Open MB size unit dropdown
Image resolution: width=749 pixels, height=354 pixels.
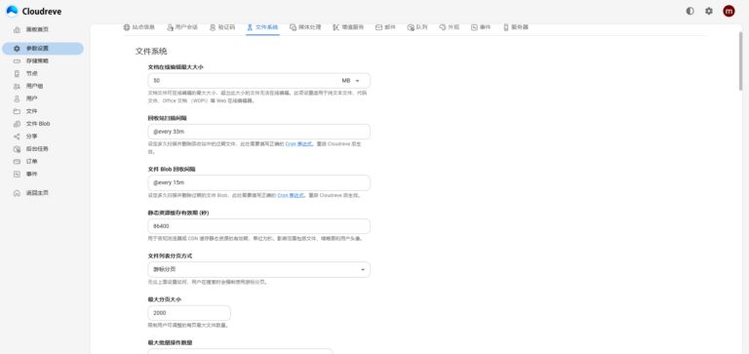(x=351, y=81)
